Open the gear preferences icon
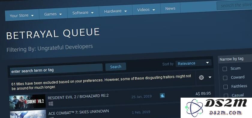 click(x=201, y=77)
